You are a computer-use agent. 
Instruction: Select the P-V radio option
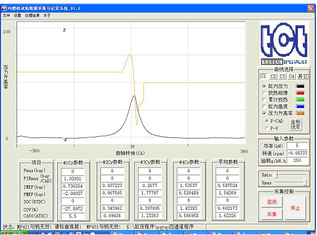click(267, 128)
